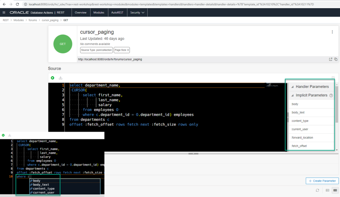Screen dimensions: 340x197
Task: Open cursor_paging URL in a new tab
Action: (x=330, y=59)
